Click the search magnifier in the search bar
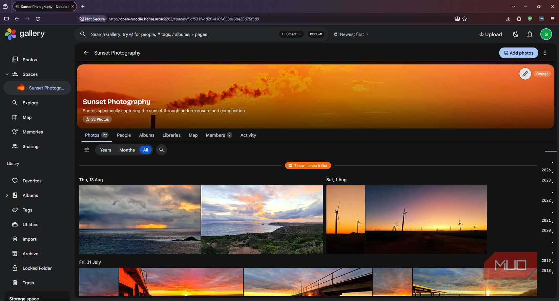Screen dimensions: 559x301 [83, 34]
